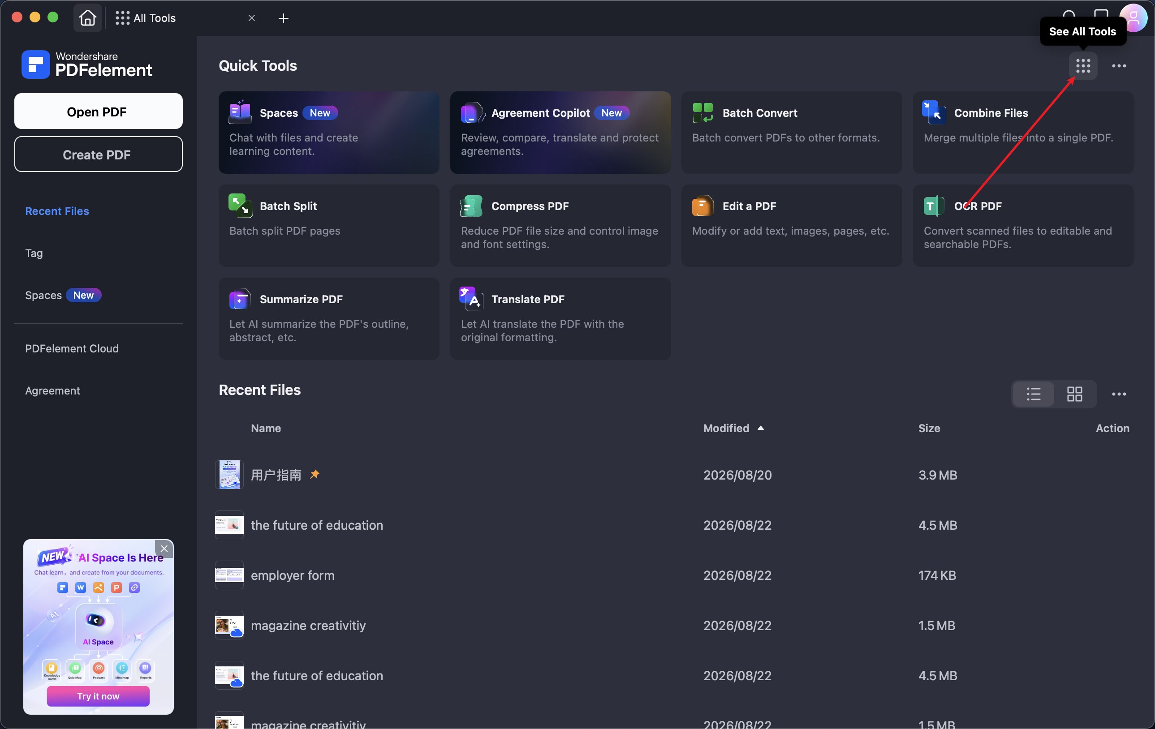Click the employer form file name

pos(293,575)
